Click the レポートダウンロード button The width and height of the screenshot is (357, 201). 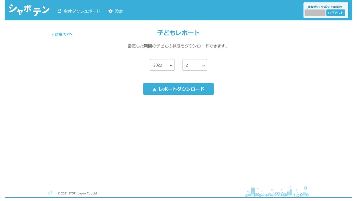point(178,89)
